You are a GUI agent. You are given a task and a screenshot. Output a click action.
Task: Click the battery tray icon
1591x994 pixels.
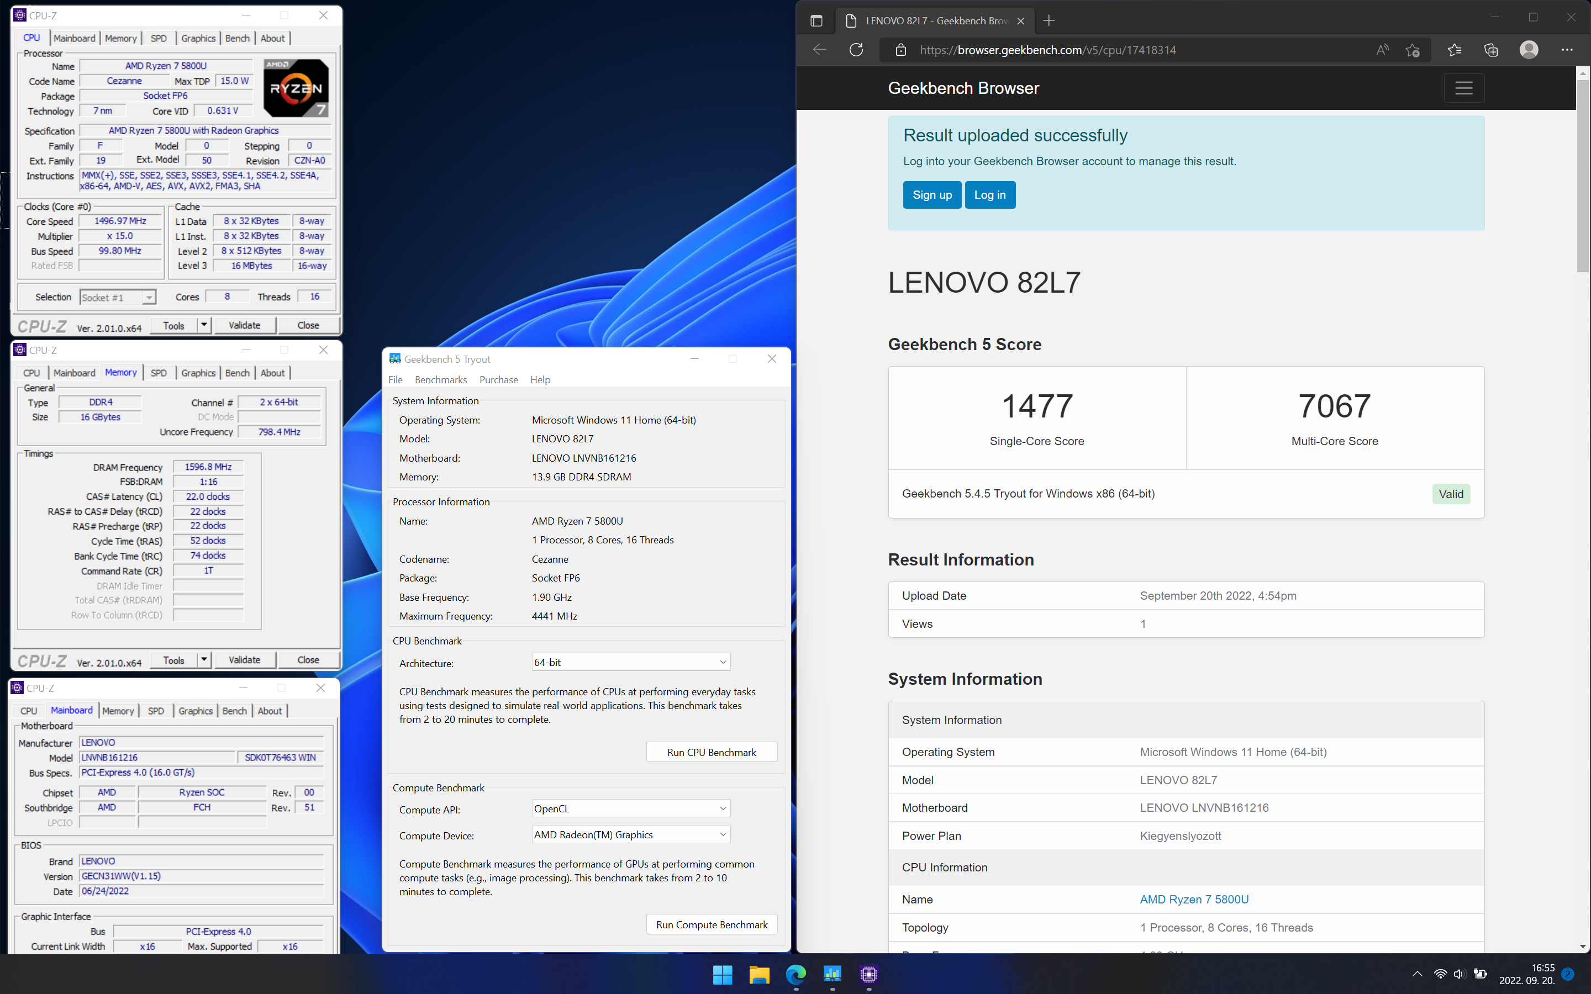(1481, 974)
